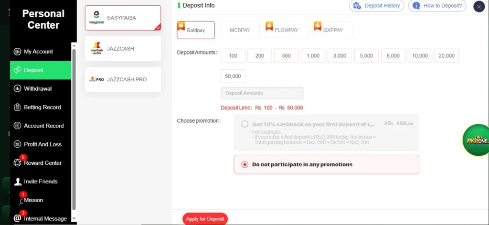The width and height of the screenshot is (489, 225).
Task: Open the Reward Center menu item
Action: pyautogui.click(x=41, y=163)
